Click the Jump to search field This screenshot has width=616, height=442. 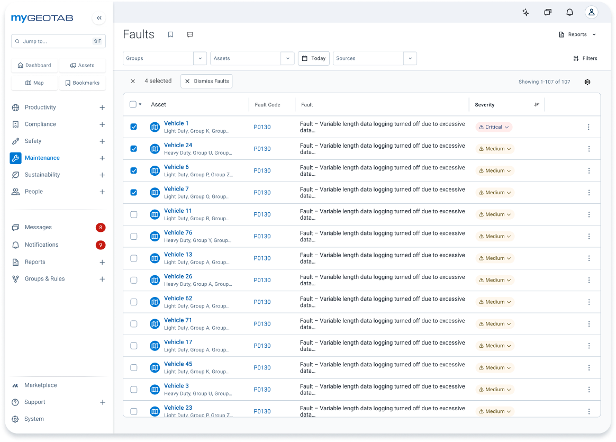[58, 41]
